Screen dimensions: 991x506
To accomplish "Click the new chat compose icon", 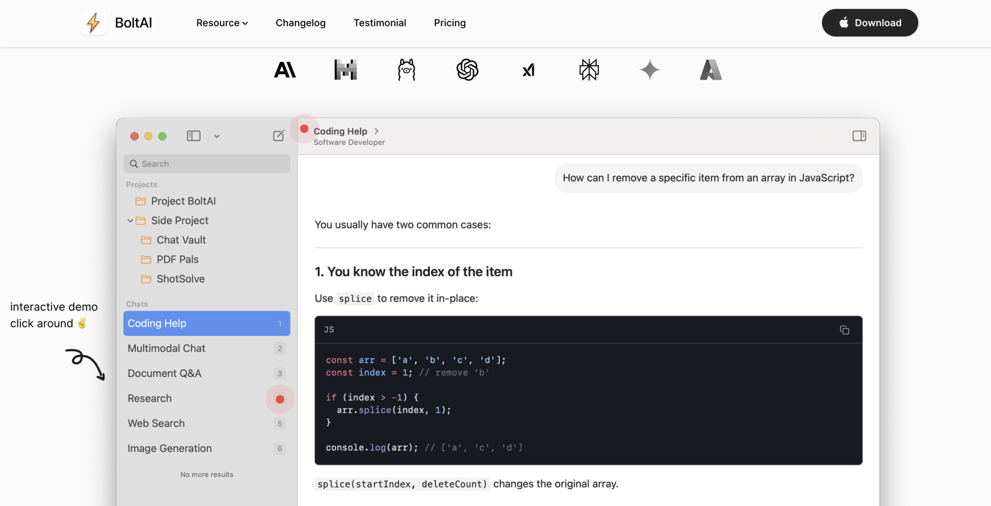I will pos(279,135).
